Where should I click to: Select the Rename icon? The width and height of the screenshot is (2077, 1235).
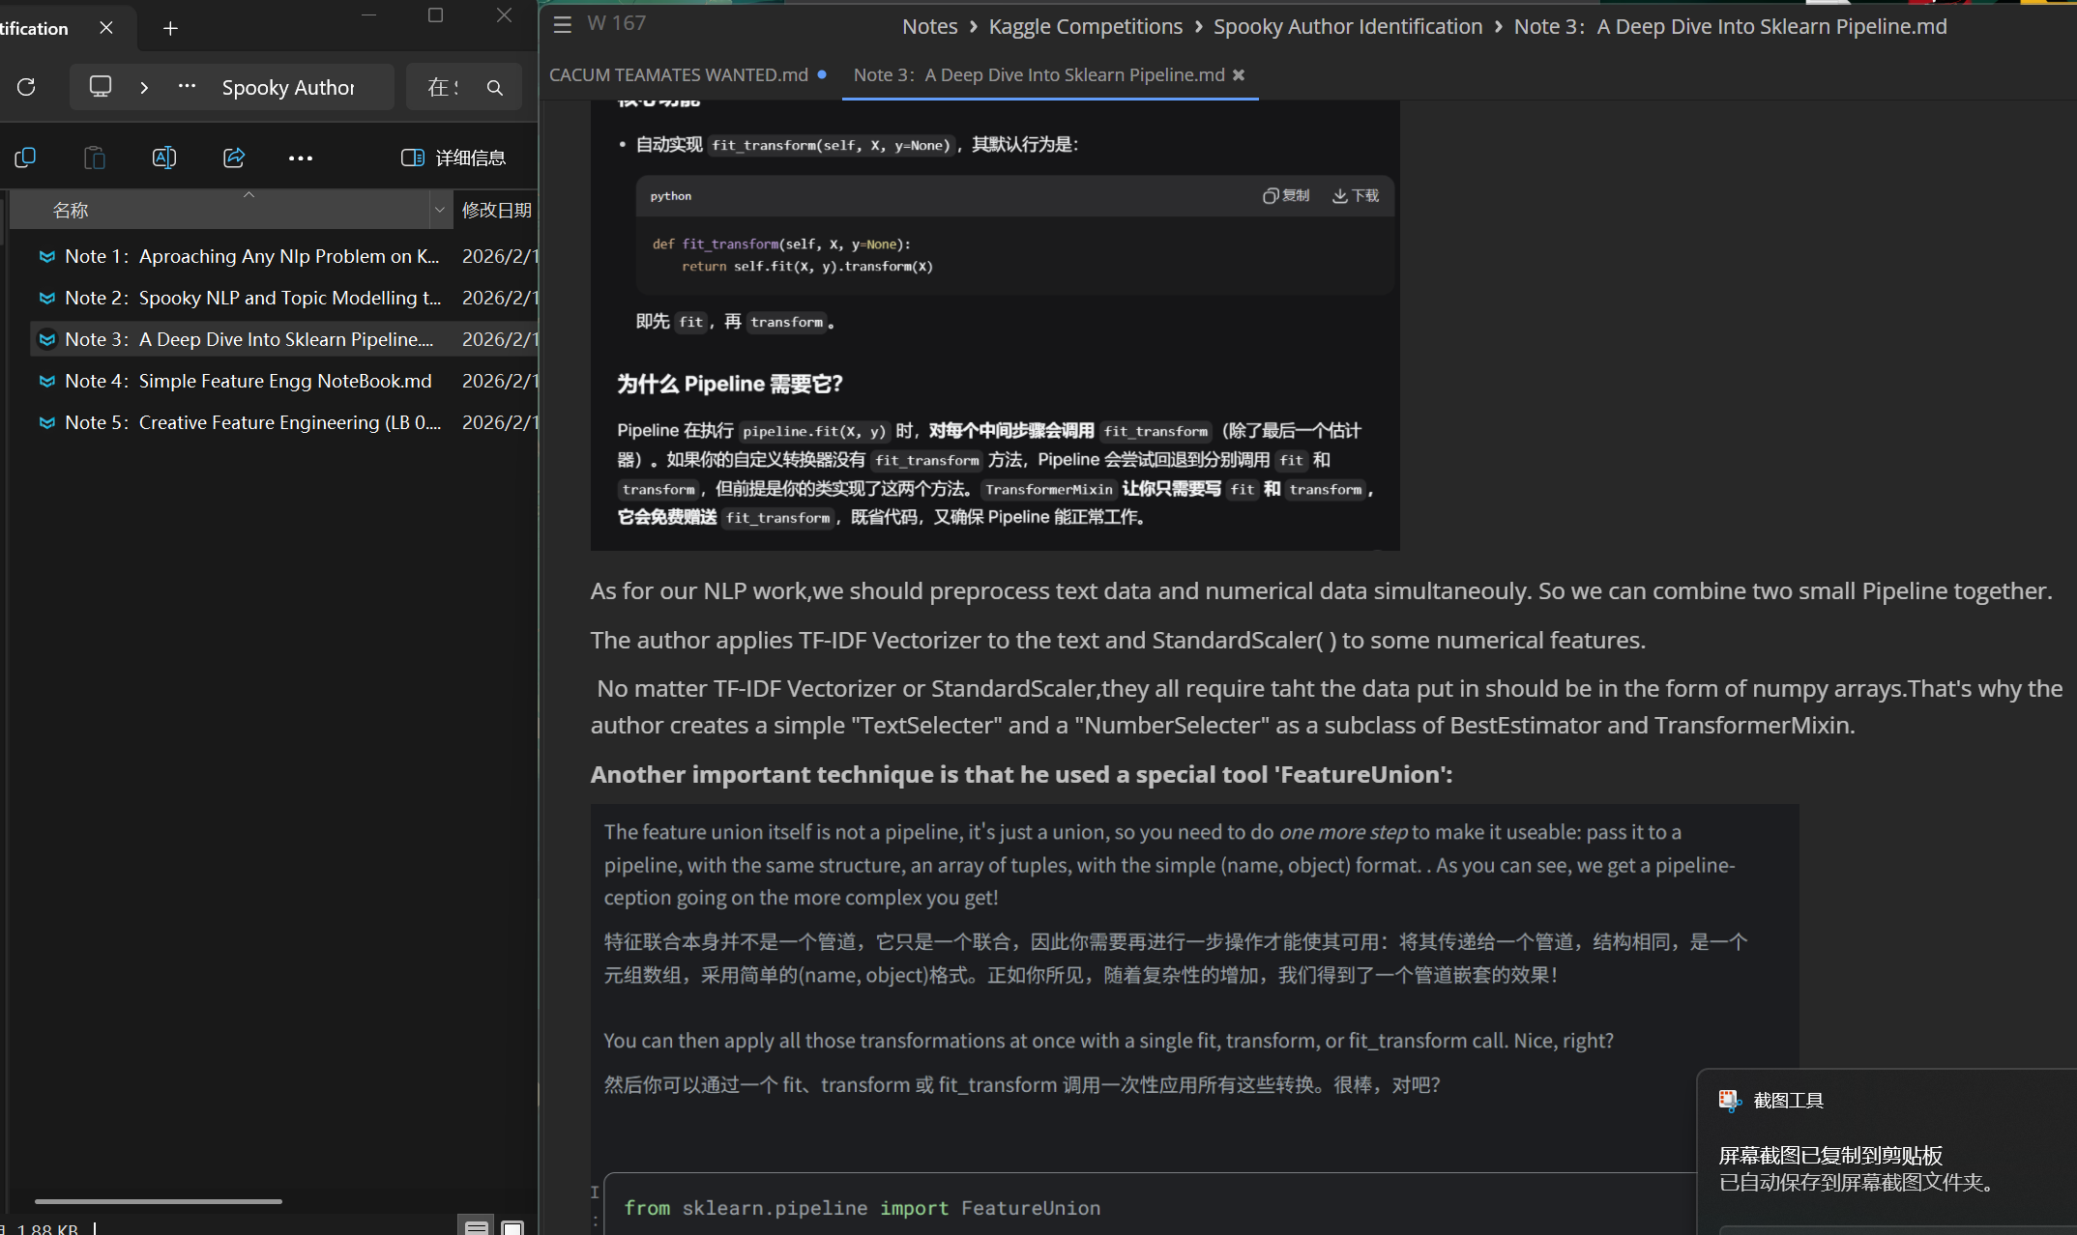click(163, 157)
